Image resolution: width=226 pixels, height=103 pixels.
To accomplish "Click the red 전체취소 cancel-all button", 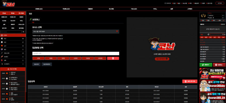I will click(219, 65).
